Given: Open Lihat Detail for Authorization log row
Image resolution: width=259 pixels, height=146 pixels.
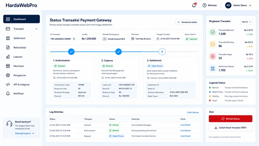Looking at the screenshot, I should 185,130.
